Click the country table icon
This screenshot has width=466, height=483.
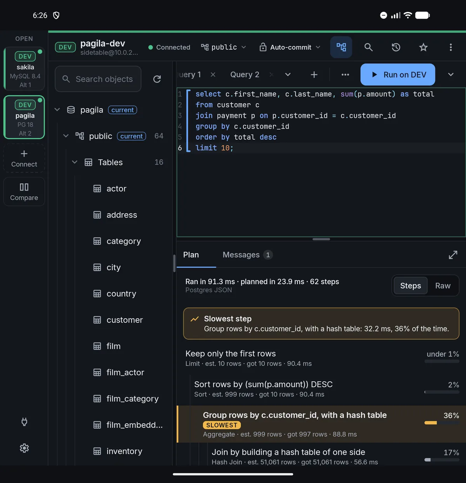(97, 294)
